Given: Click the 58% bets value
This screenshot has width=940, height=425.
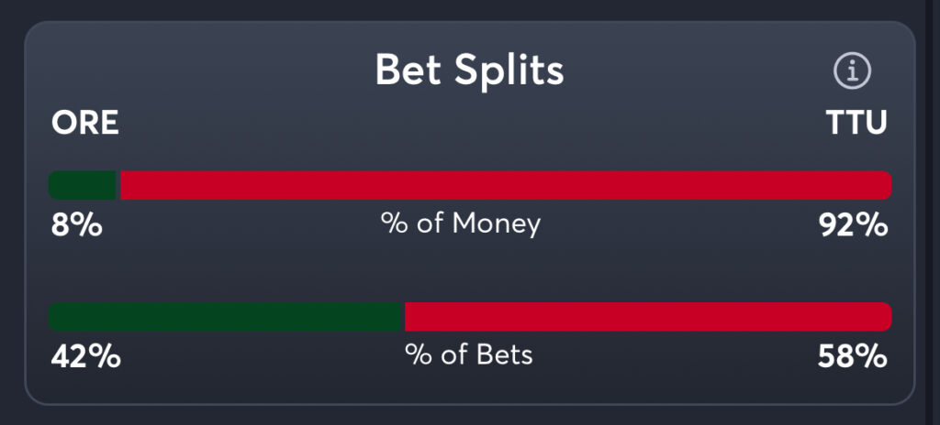Looking at the screenshot, I should tap(853, 355).
